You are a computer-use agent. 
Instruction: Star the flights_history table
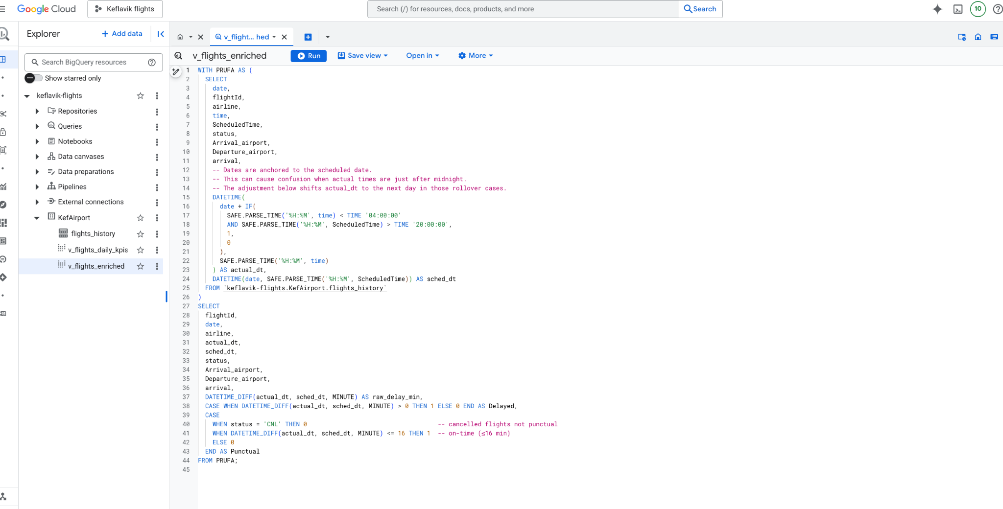141,234
